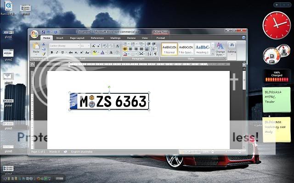The height and width of the screenshot is (183, 294).
Task: Toggle Print Layout view in status bar
Action: [182, 151]
